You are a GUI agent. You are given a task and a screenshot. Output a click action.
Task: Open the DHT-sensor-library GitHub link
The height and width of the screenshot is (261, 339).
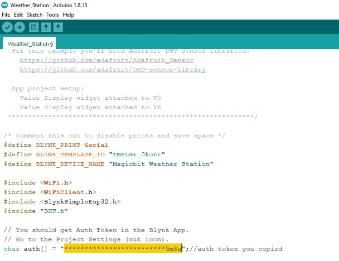[113, 70]
